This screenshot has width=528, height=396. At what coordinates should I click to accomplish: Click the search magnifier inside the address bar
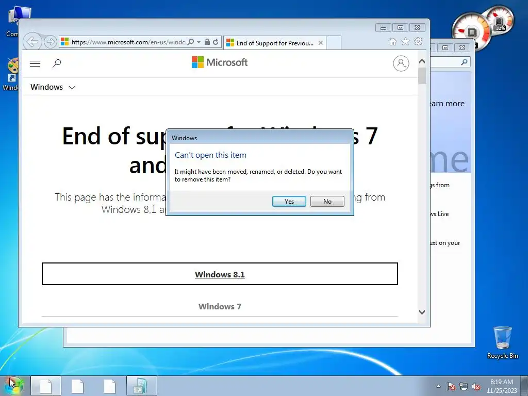191,42
